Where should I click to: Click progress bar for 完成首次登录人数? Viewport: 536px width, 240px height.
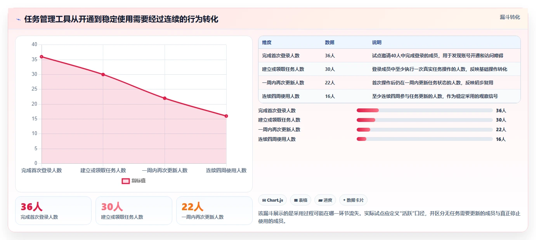425,110
